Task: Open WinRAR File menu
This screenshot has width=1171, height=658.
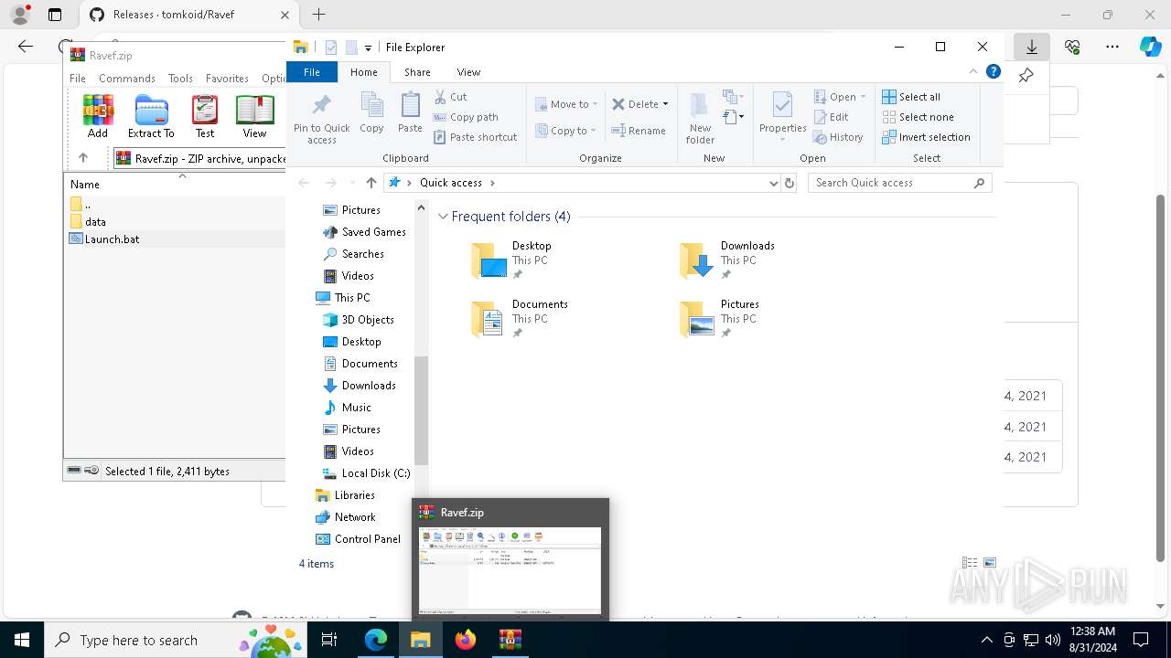Action: tap(78, 79)
